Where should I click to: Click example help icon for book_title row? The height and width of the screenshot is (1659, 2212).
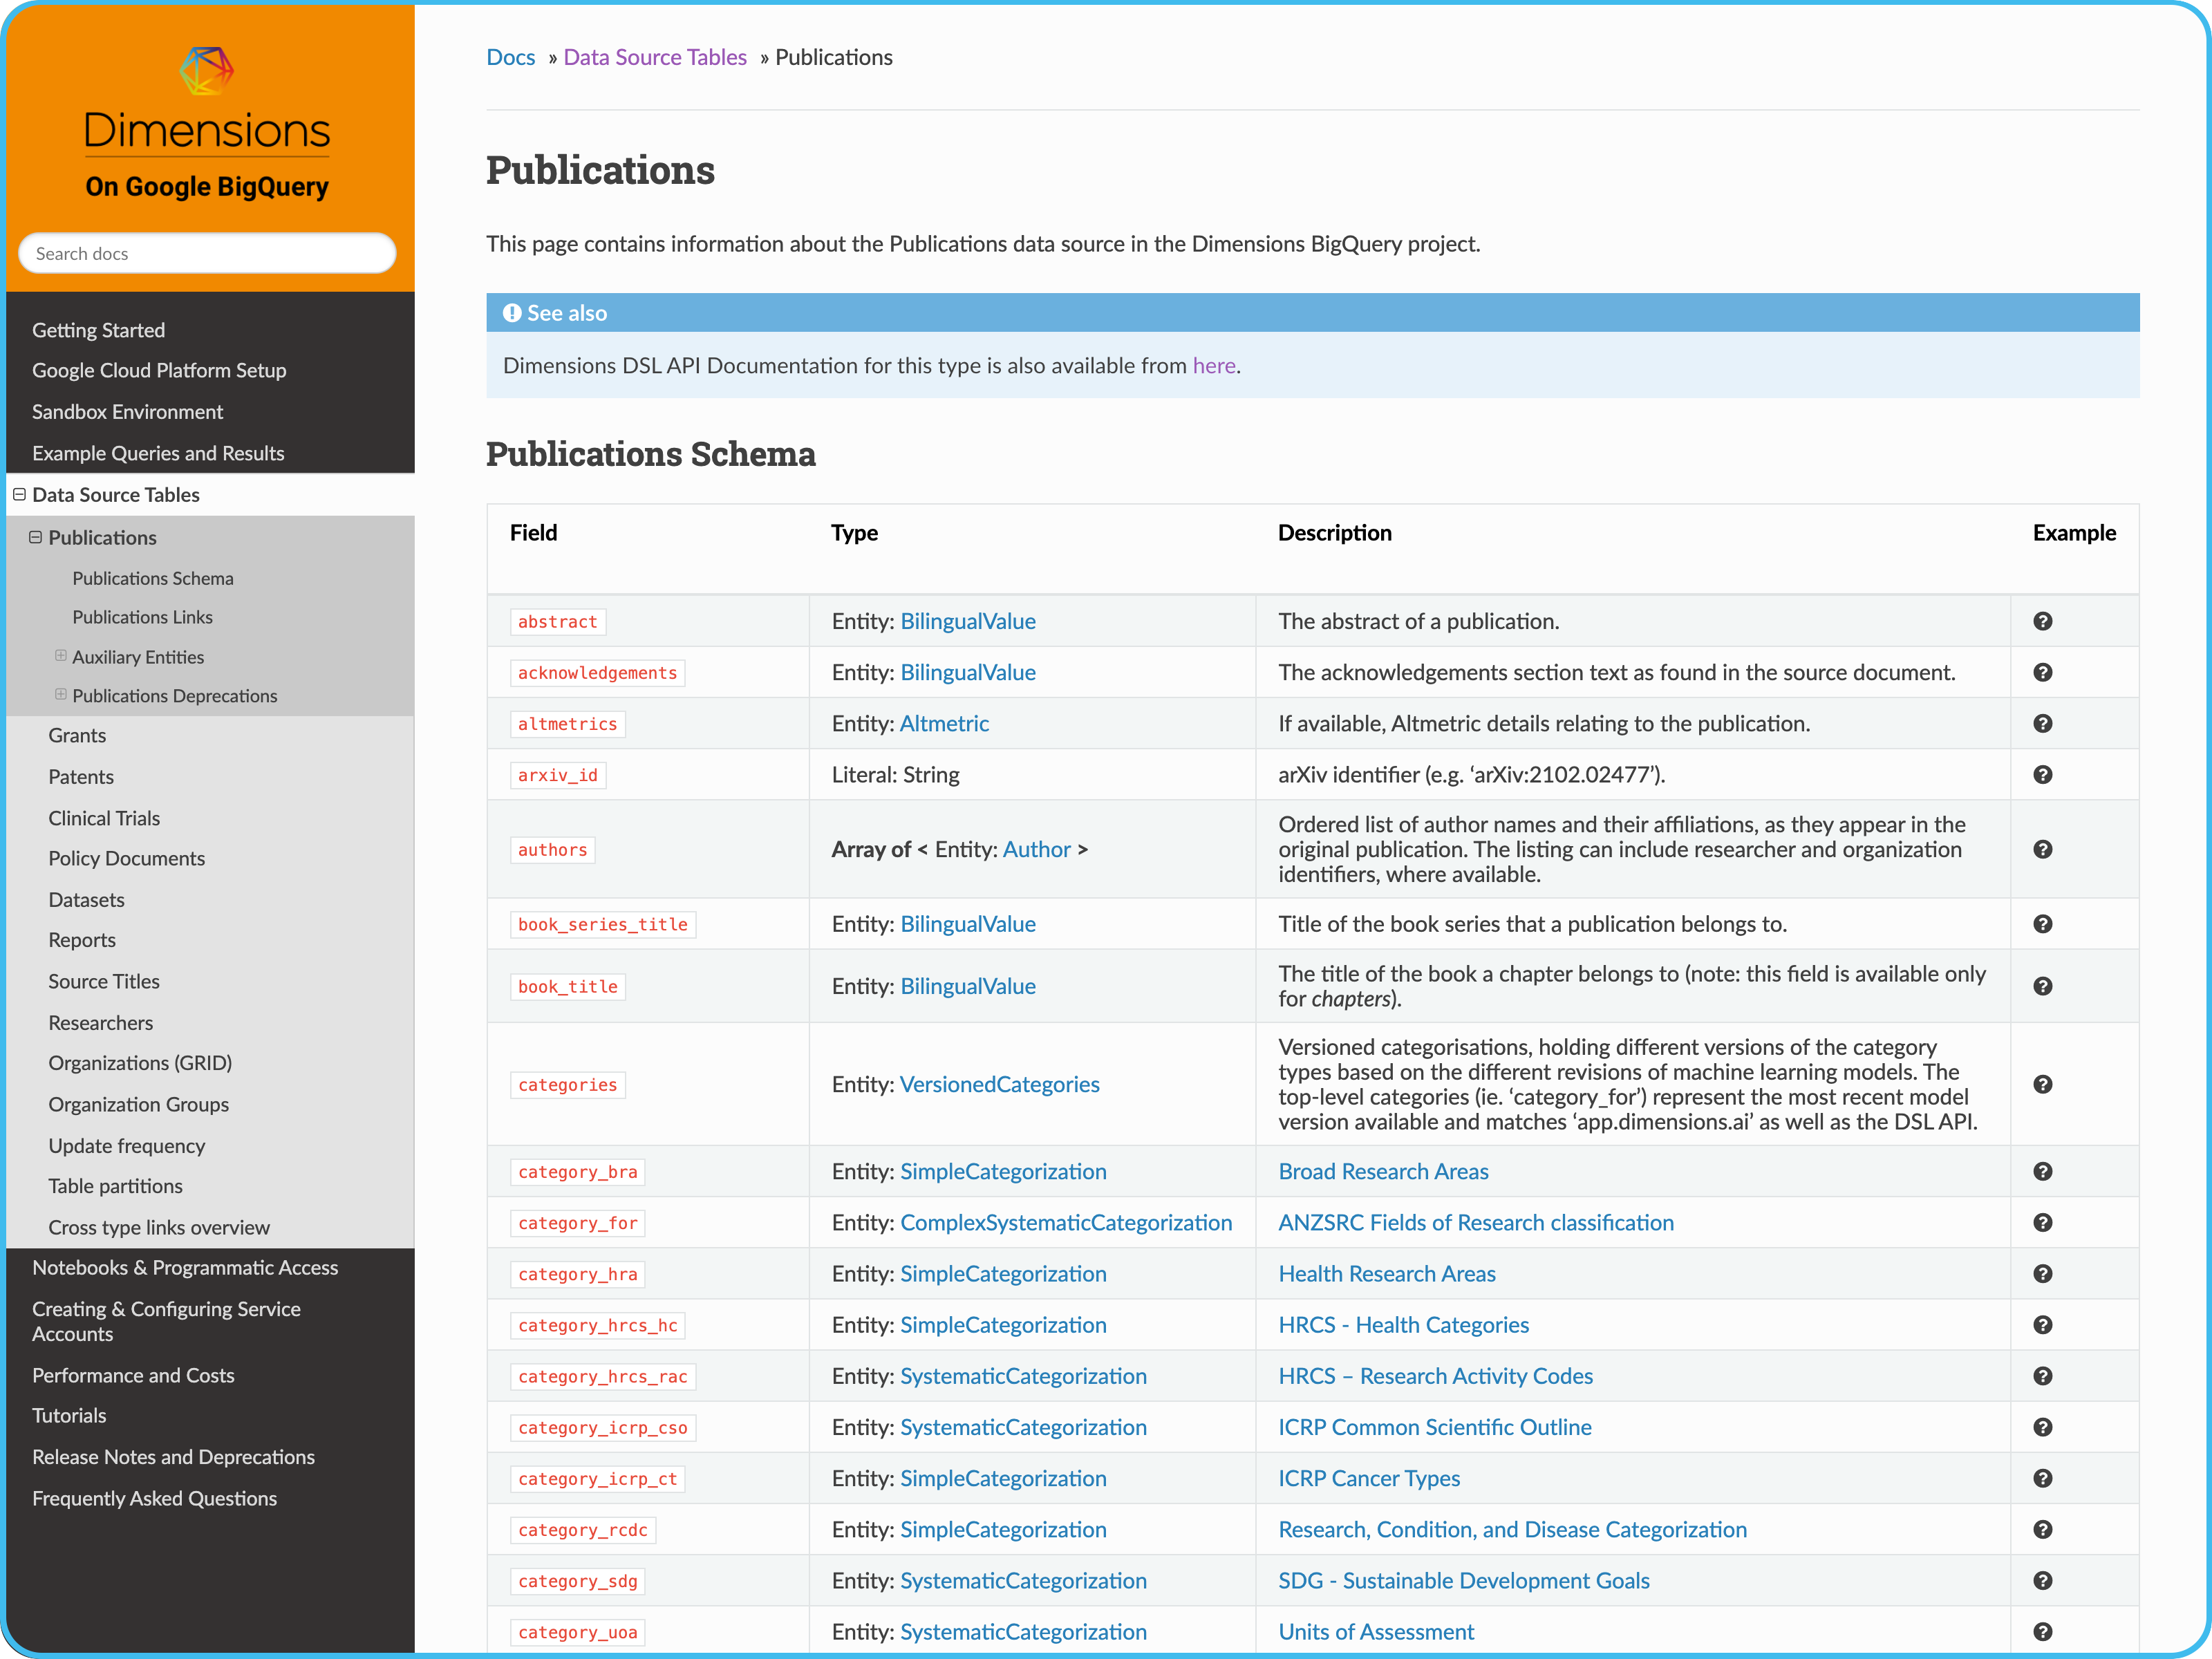point(2042,986)
